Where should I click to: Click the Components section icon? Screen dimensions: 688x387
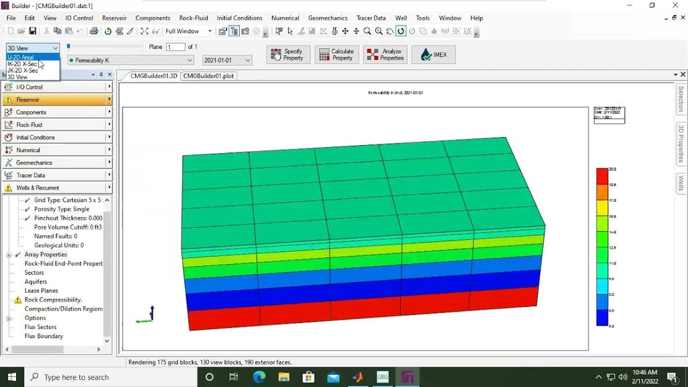8,112
